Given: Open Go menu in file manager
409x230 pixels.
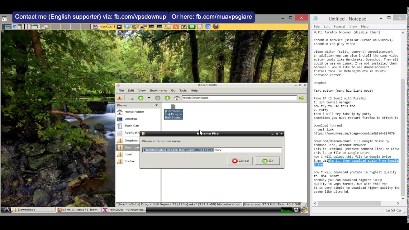Looking at the screenshot, I should click(173, 90).
